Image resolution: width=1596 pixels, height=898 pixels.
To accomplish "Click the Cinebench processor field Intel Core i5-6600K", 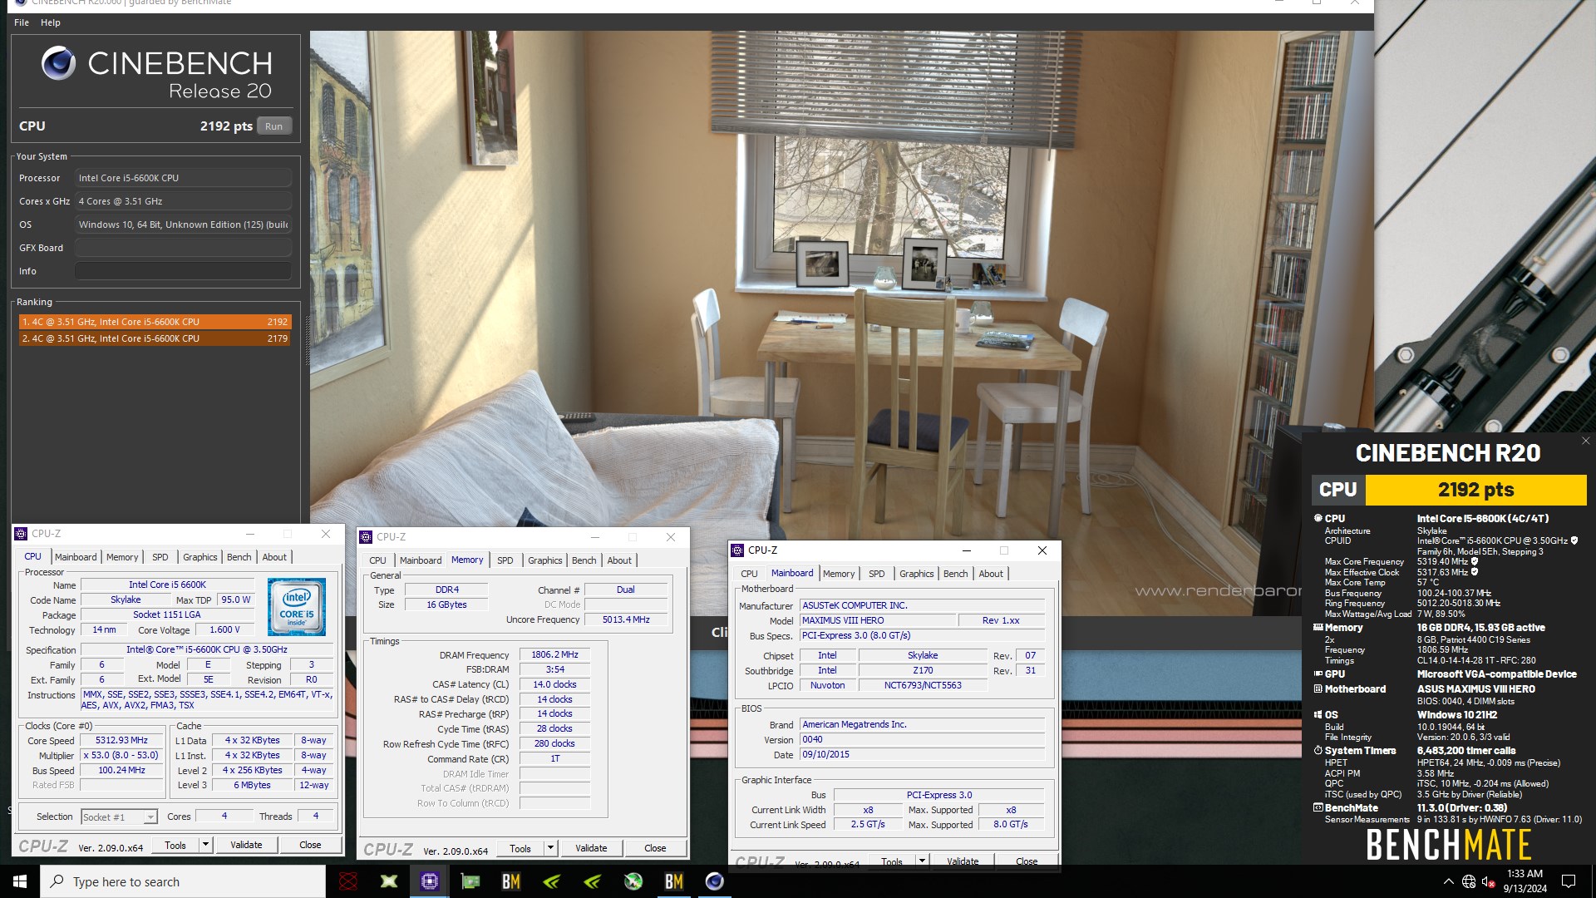I will 183,178.
